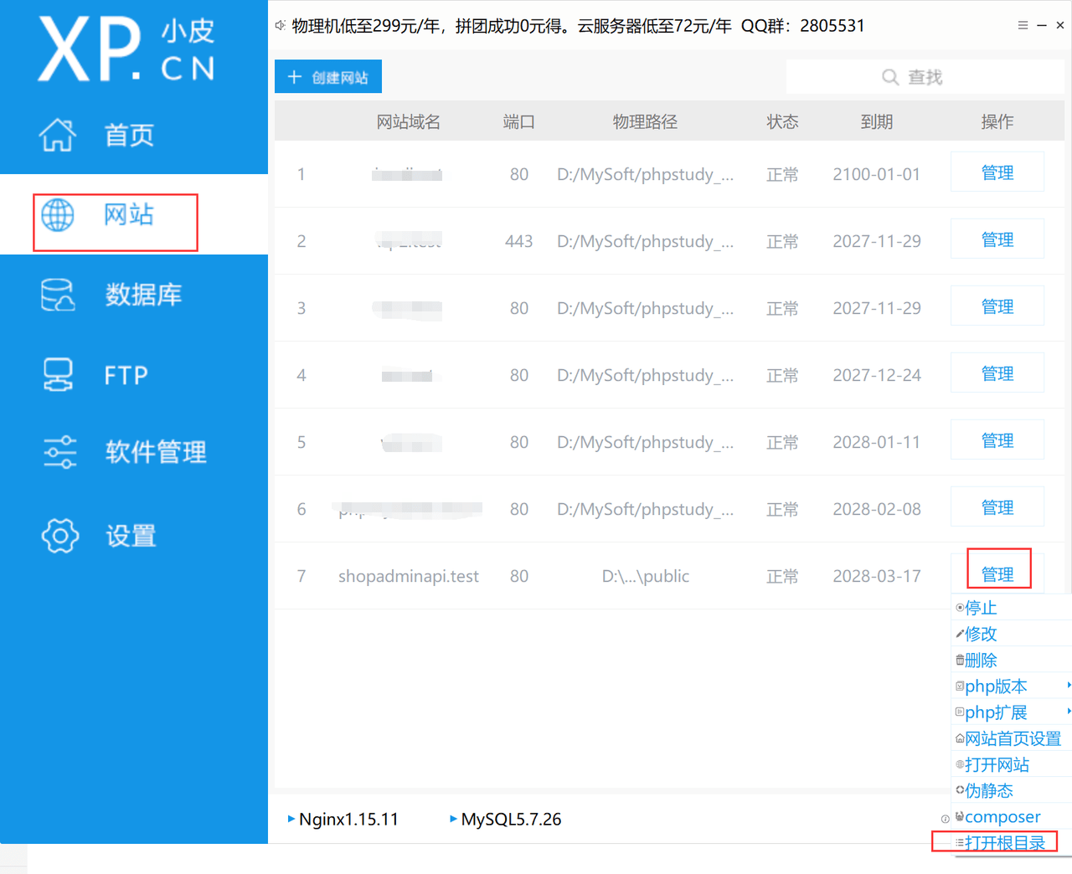Click the D:\...\public path cell

click(x=646, y=576)
